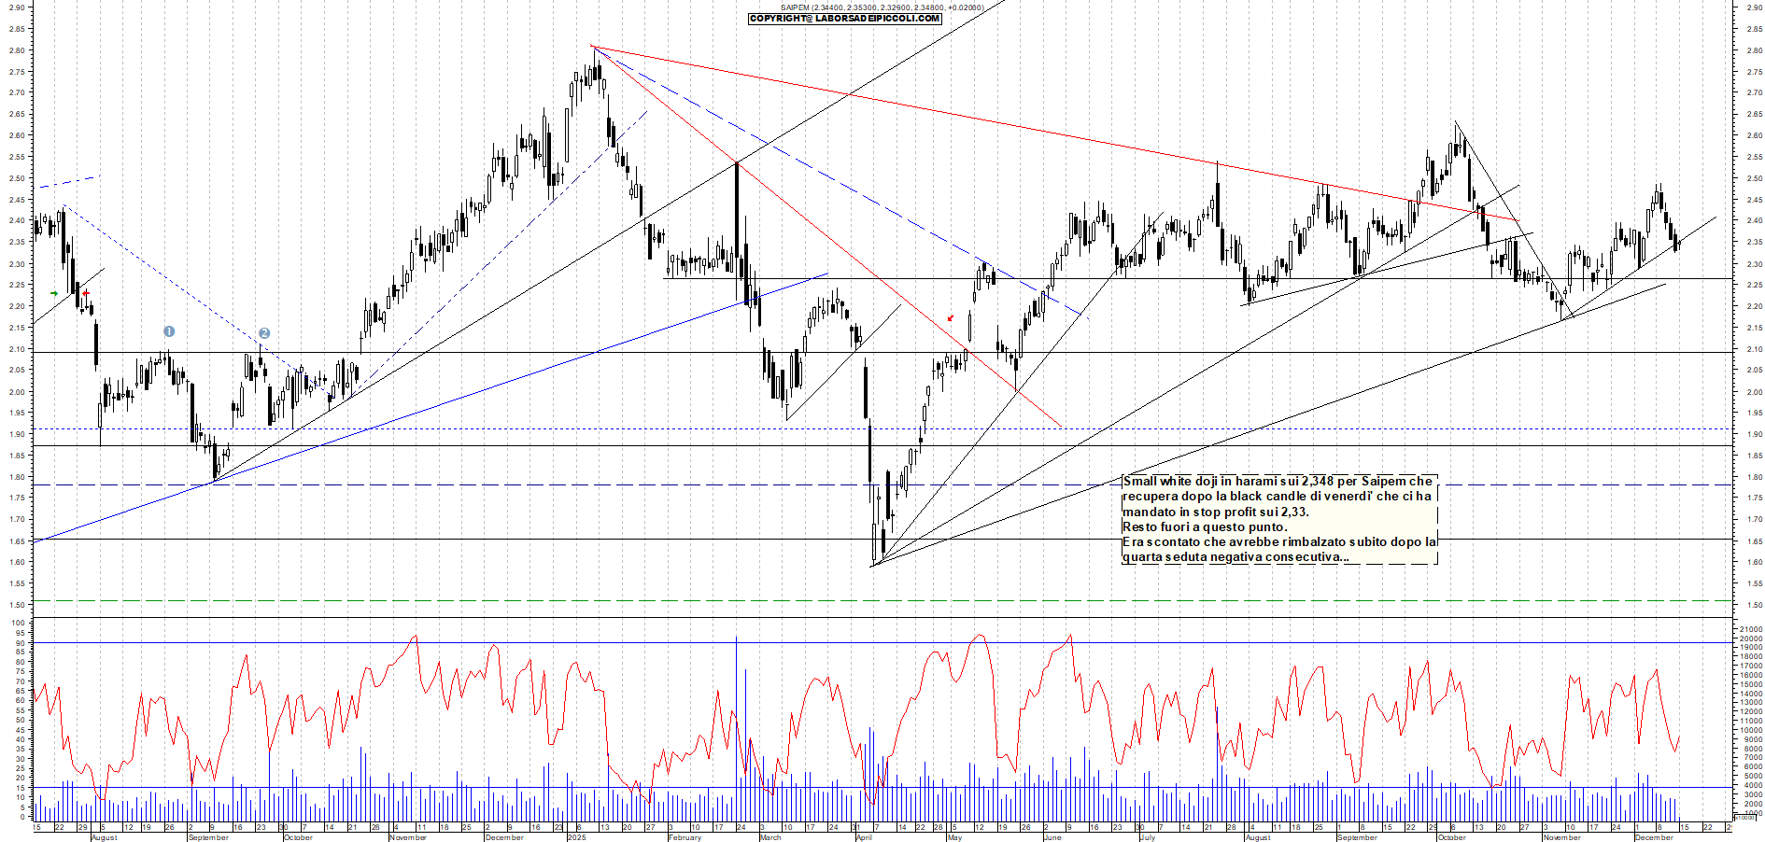Image resolution: width=1765 pixels, height=842 pixels.
Task: Select the April label on the time axis
Action: (864, 837)
